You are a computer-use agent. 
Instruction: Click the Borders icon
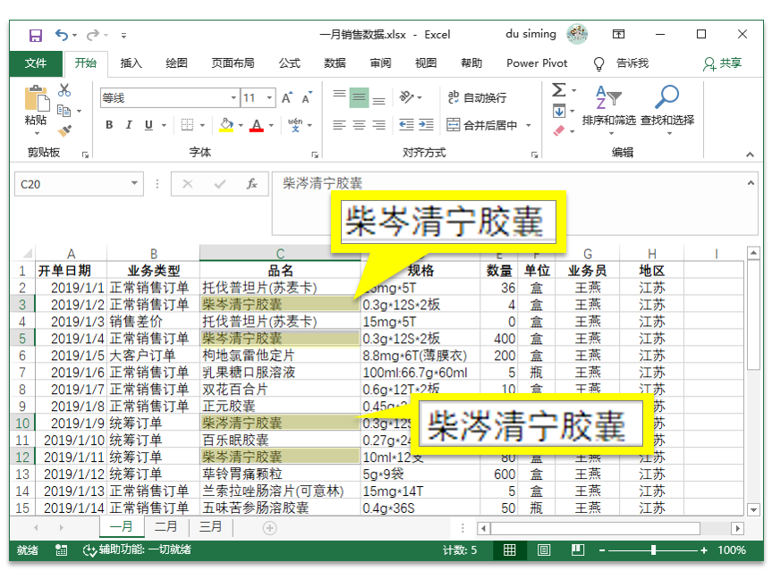(187, 125)
